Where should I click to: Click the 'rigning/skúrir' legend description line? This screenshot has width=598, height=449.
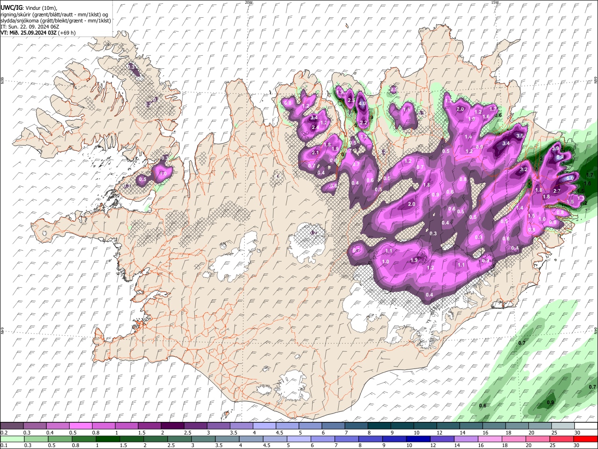point(54,14)
